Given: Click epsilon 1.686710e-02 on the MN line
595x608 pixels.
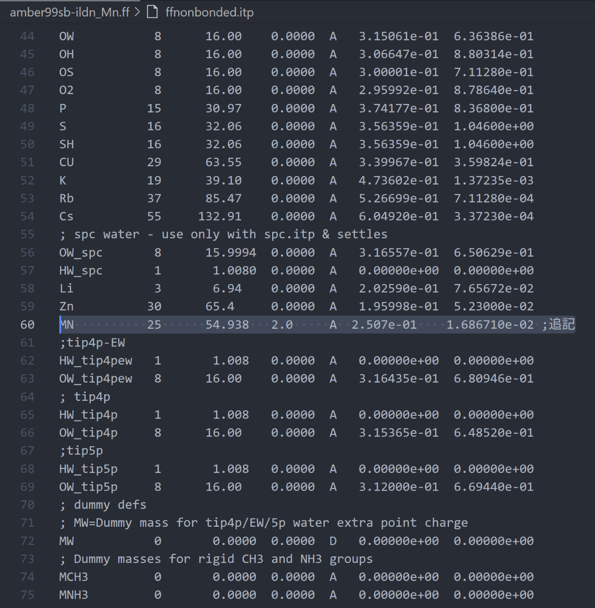Looking at the screenshot, I should pyautogui.click(x=490, y=325).
